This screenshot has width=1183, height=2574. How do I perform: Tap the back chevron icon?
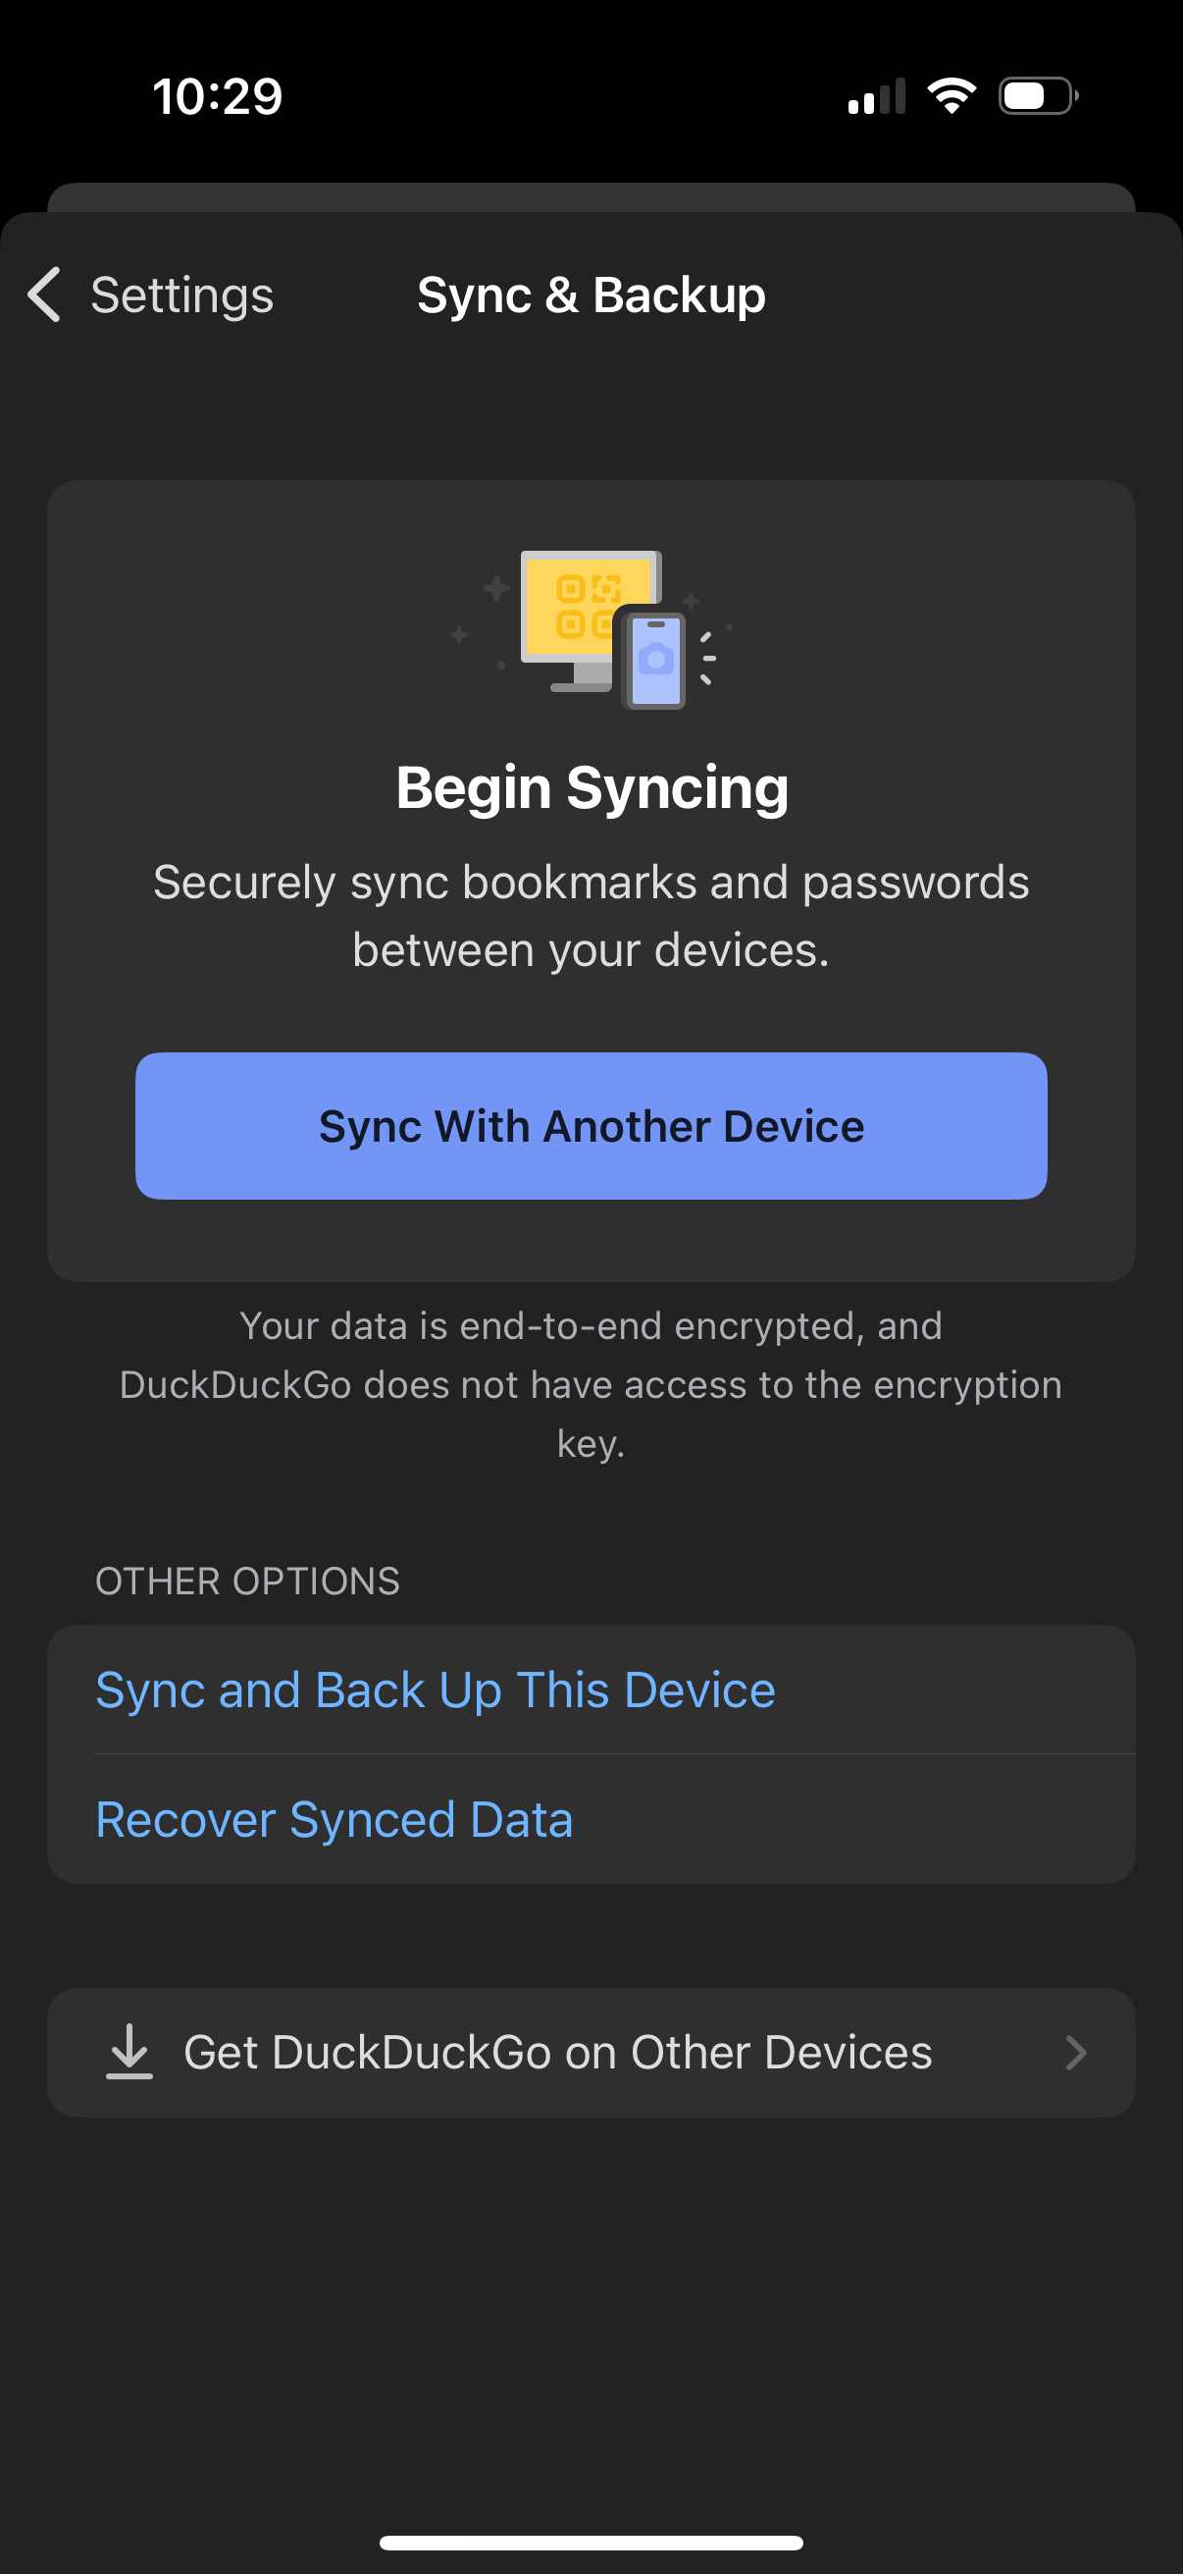(x=43, y=295)
